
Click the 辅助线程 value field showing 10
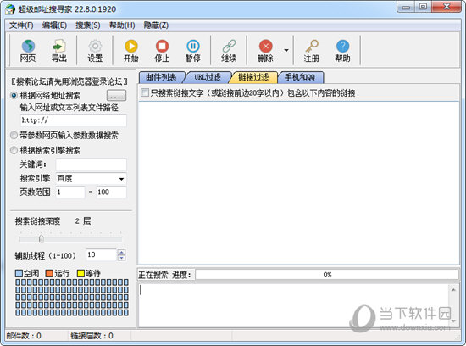pyautogui.click(x=101, y=254)
